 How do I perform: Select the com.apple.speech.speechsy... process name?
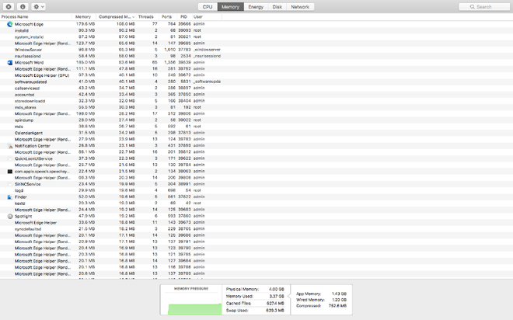click(x=42, y=172)
